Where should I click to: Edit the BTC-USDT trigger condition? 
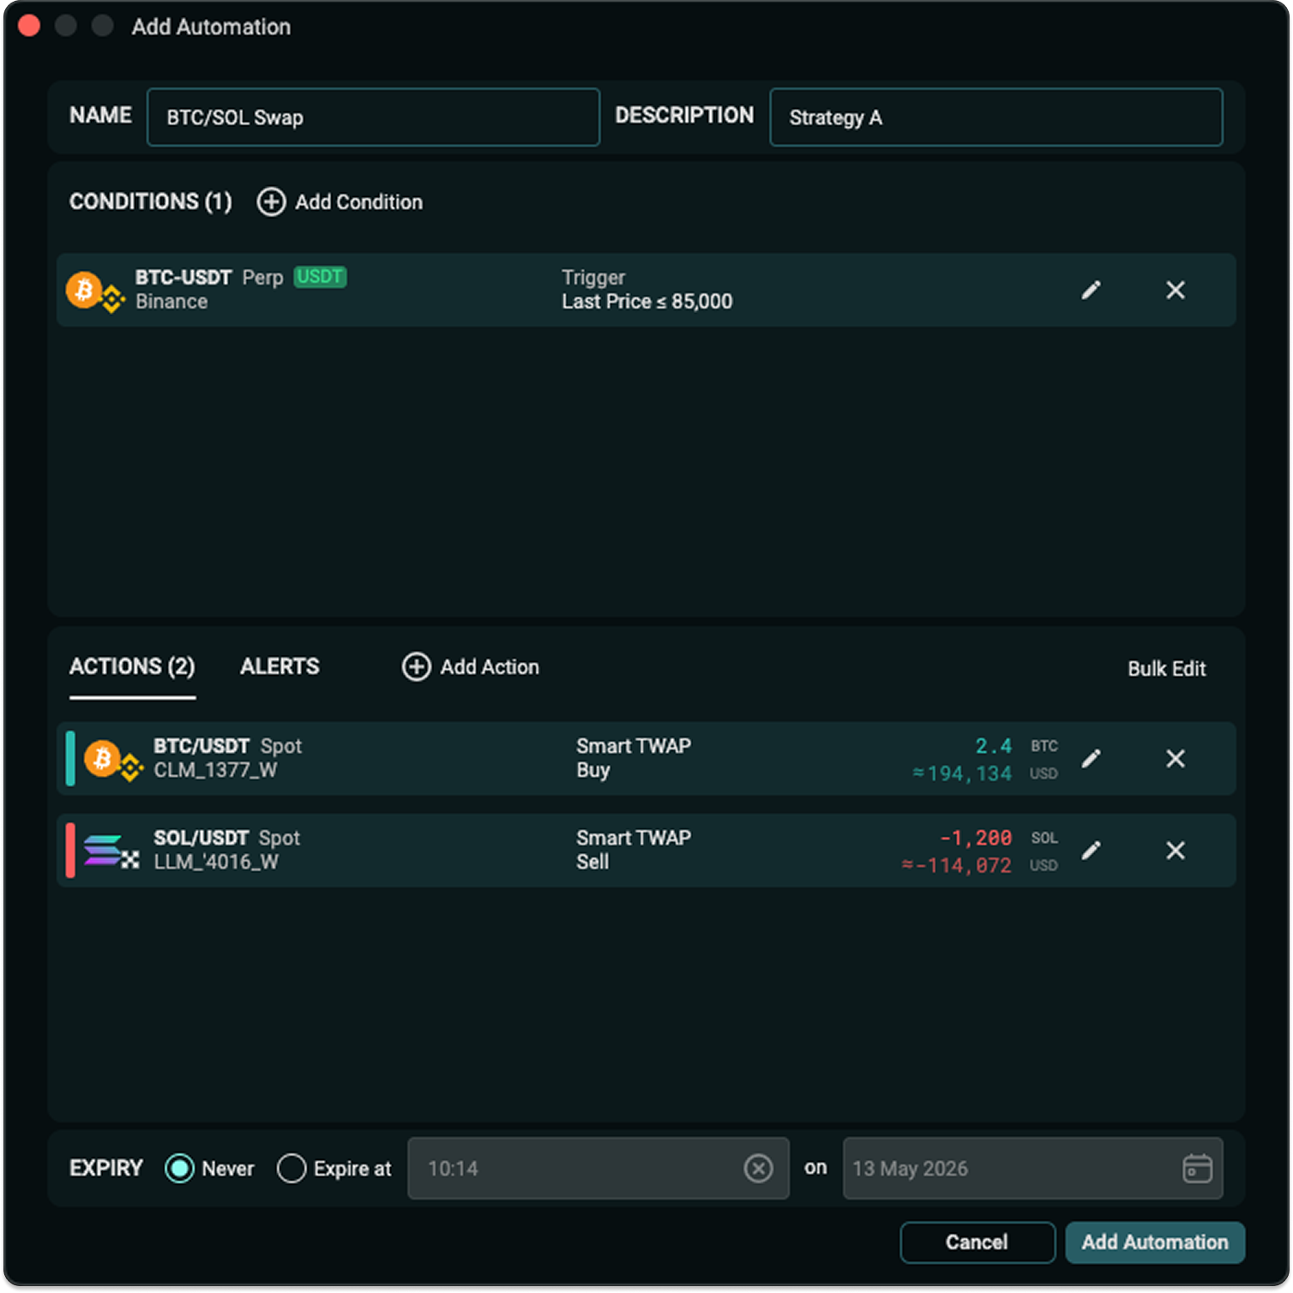pyautogui.click(x=1091, y=290)
